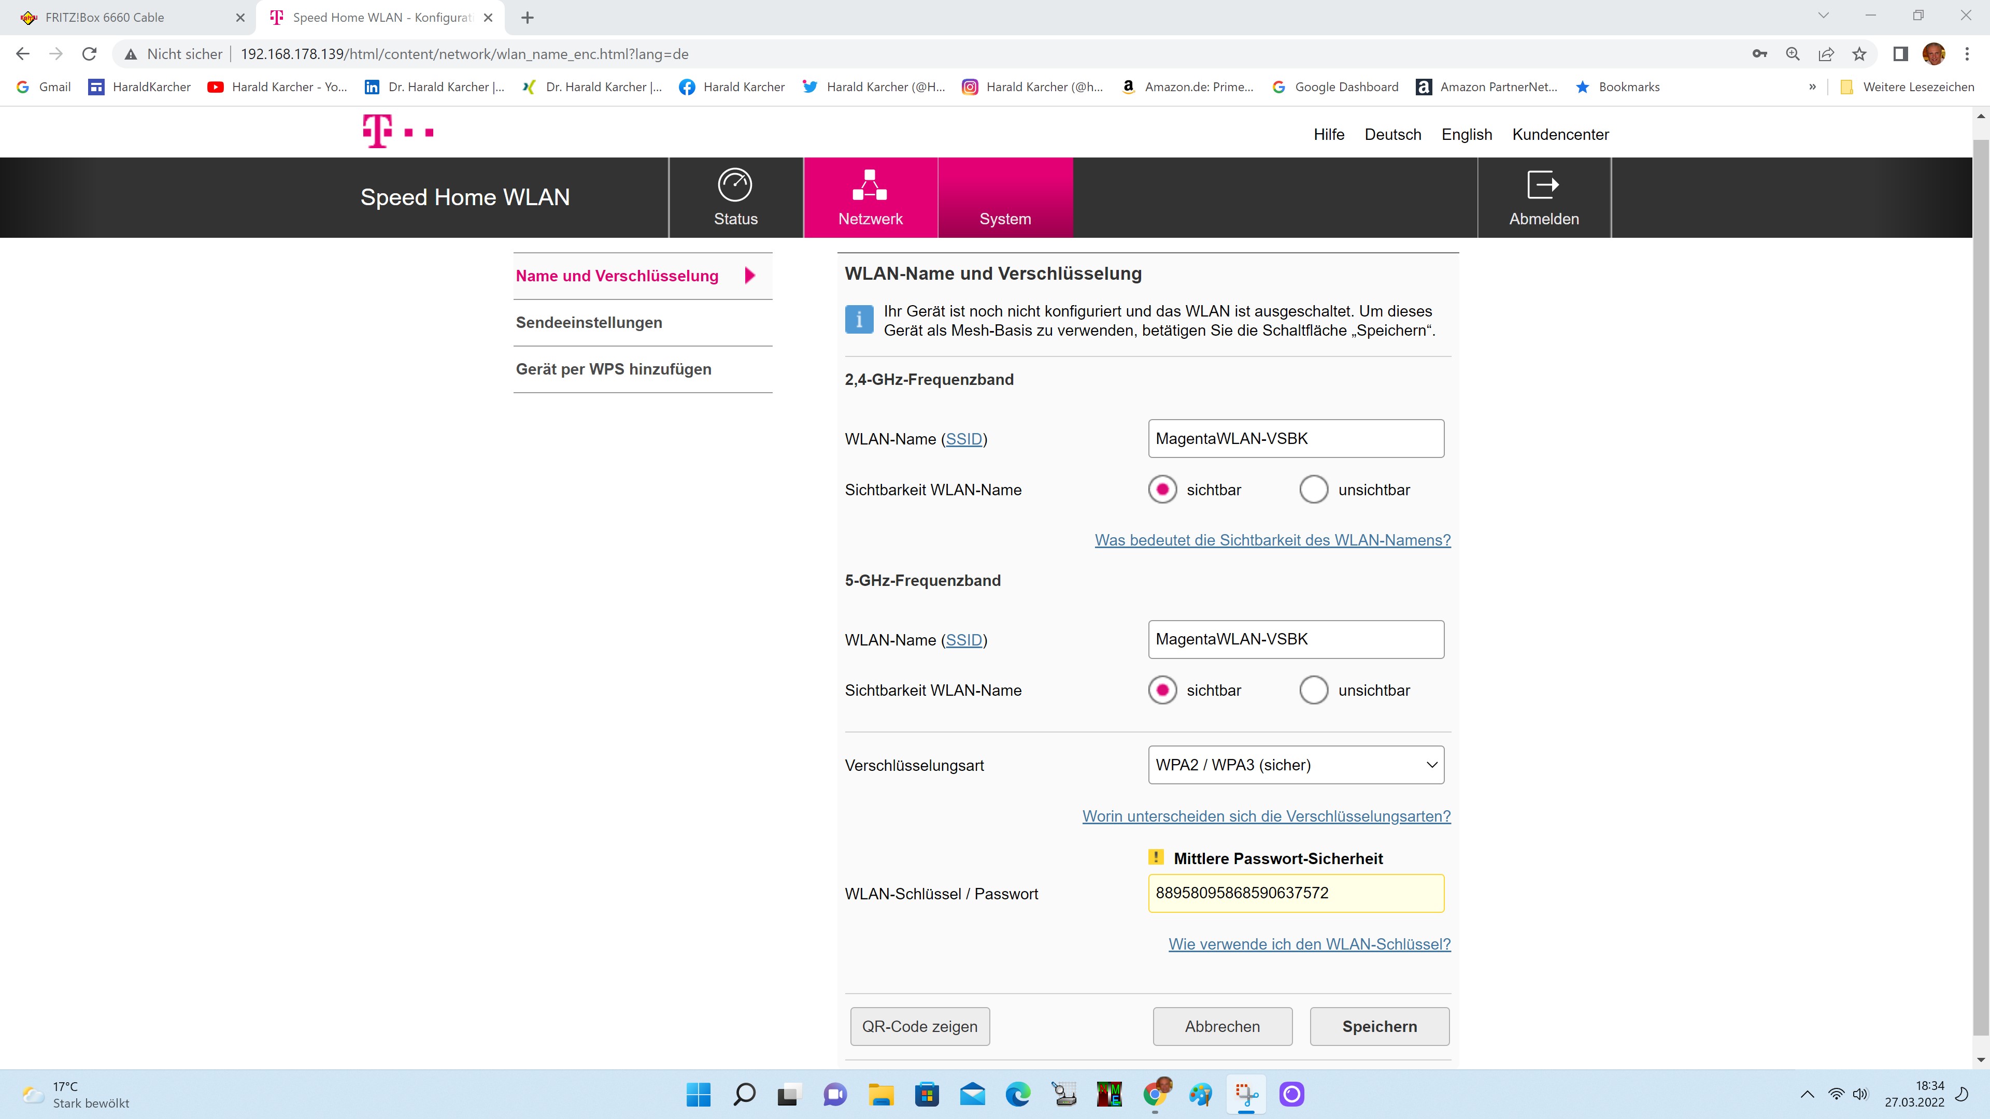Viewport: 1990px width, 1119px height.
Task: Select unsichtbar for 2,4-GHz band
Action: click(1313, 490)
